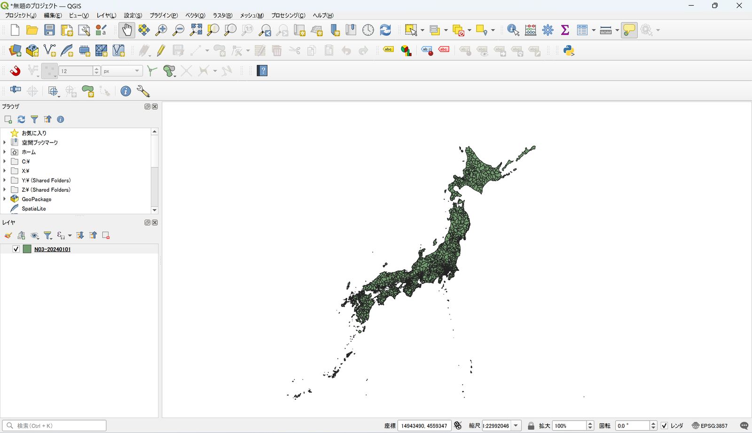Click the coordinate input field
752x433 pixels.
pos(424,426)
